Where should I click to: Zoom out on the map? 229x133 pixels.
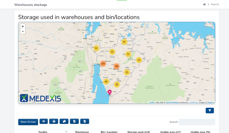(23, 31)
